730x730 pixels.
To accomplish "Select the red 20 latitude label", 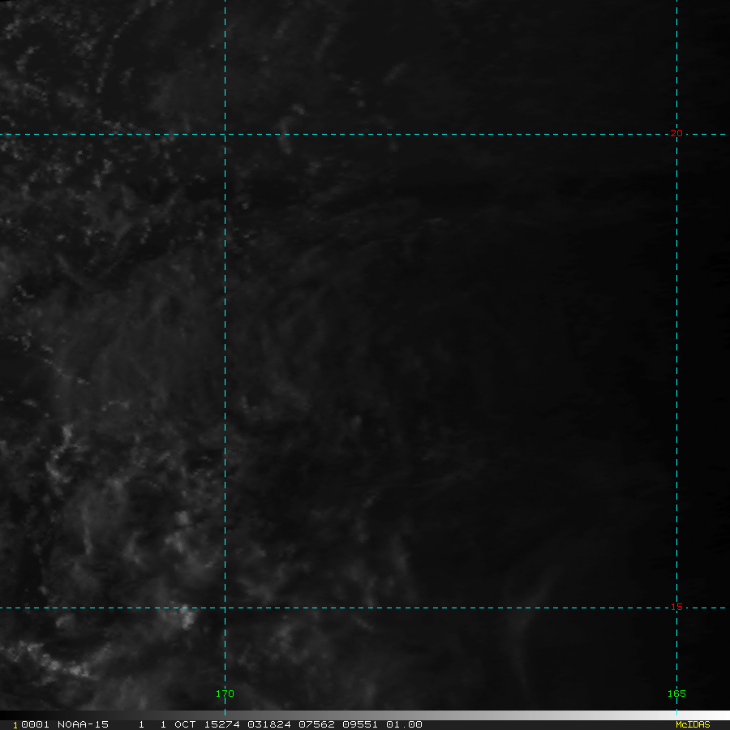I will (x=676, y=133).
